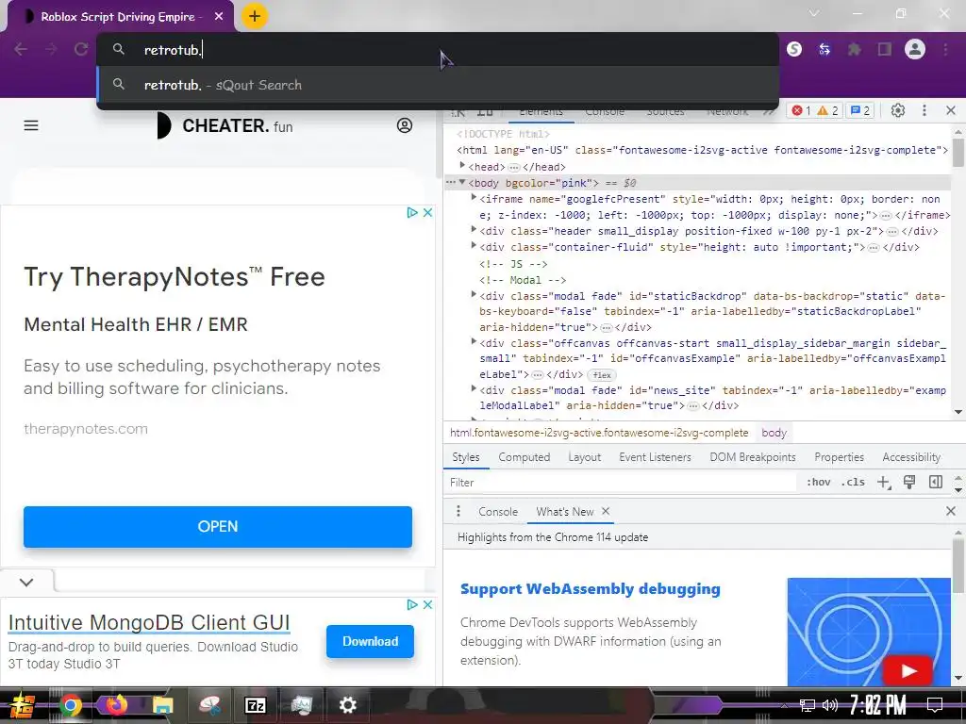Toggle the rendering emulations paintbrush icon
Image resolution: width=966 pixels, height=724 pixels.
pos(909,482)
